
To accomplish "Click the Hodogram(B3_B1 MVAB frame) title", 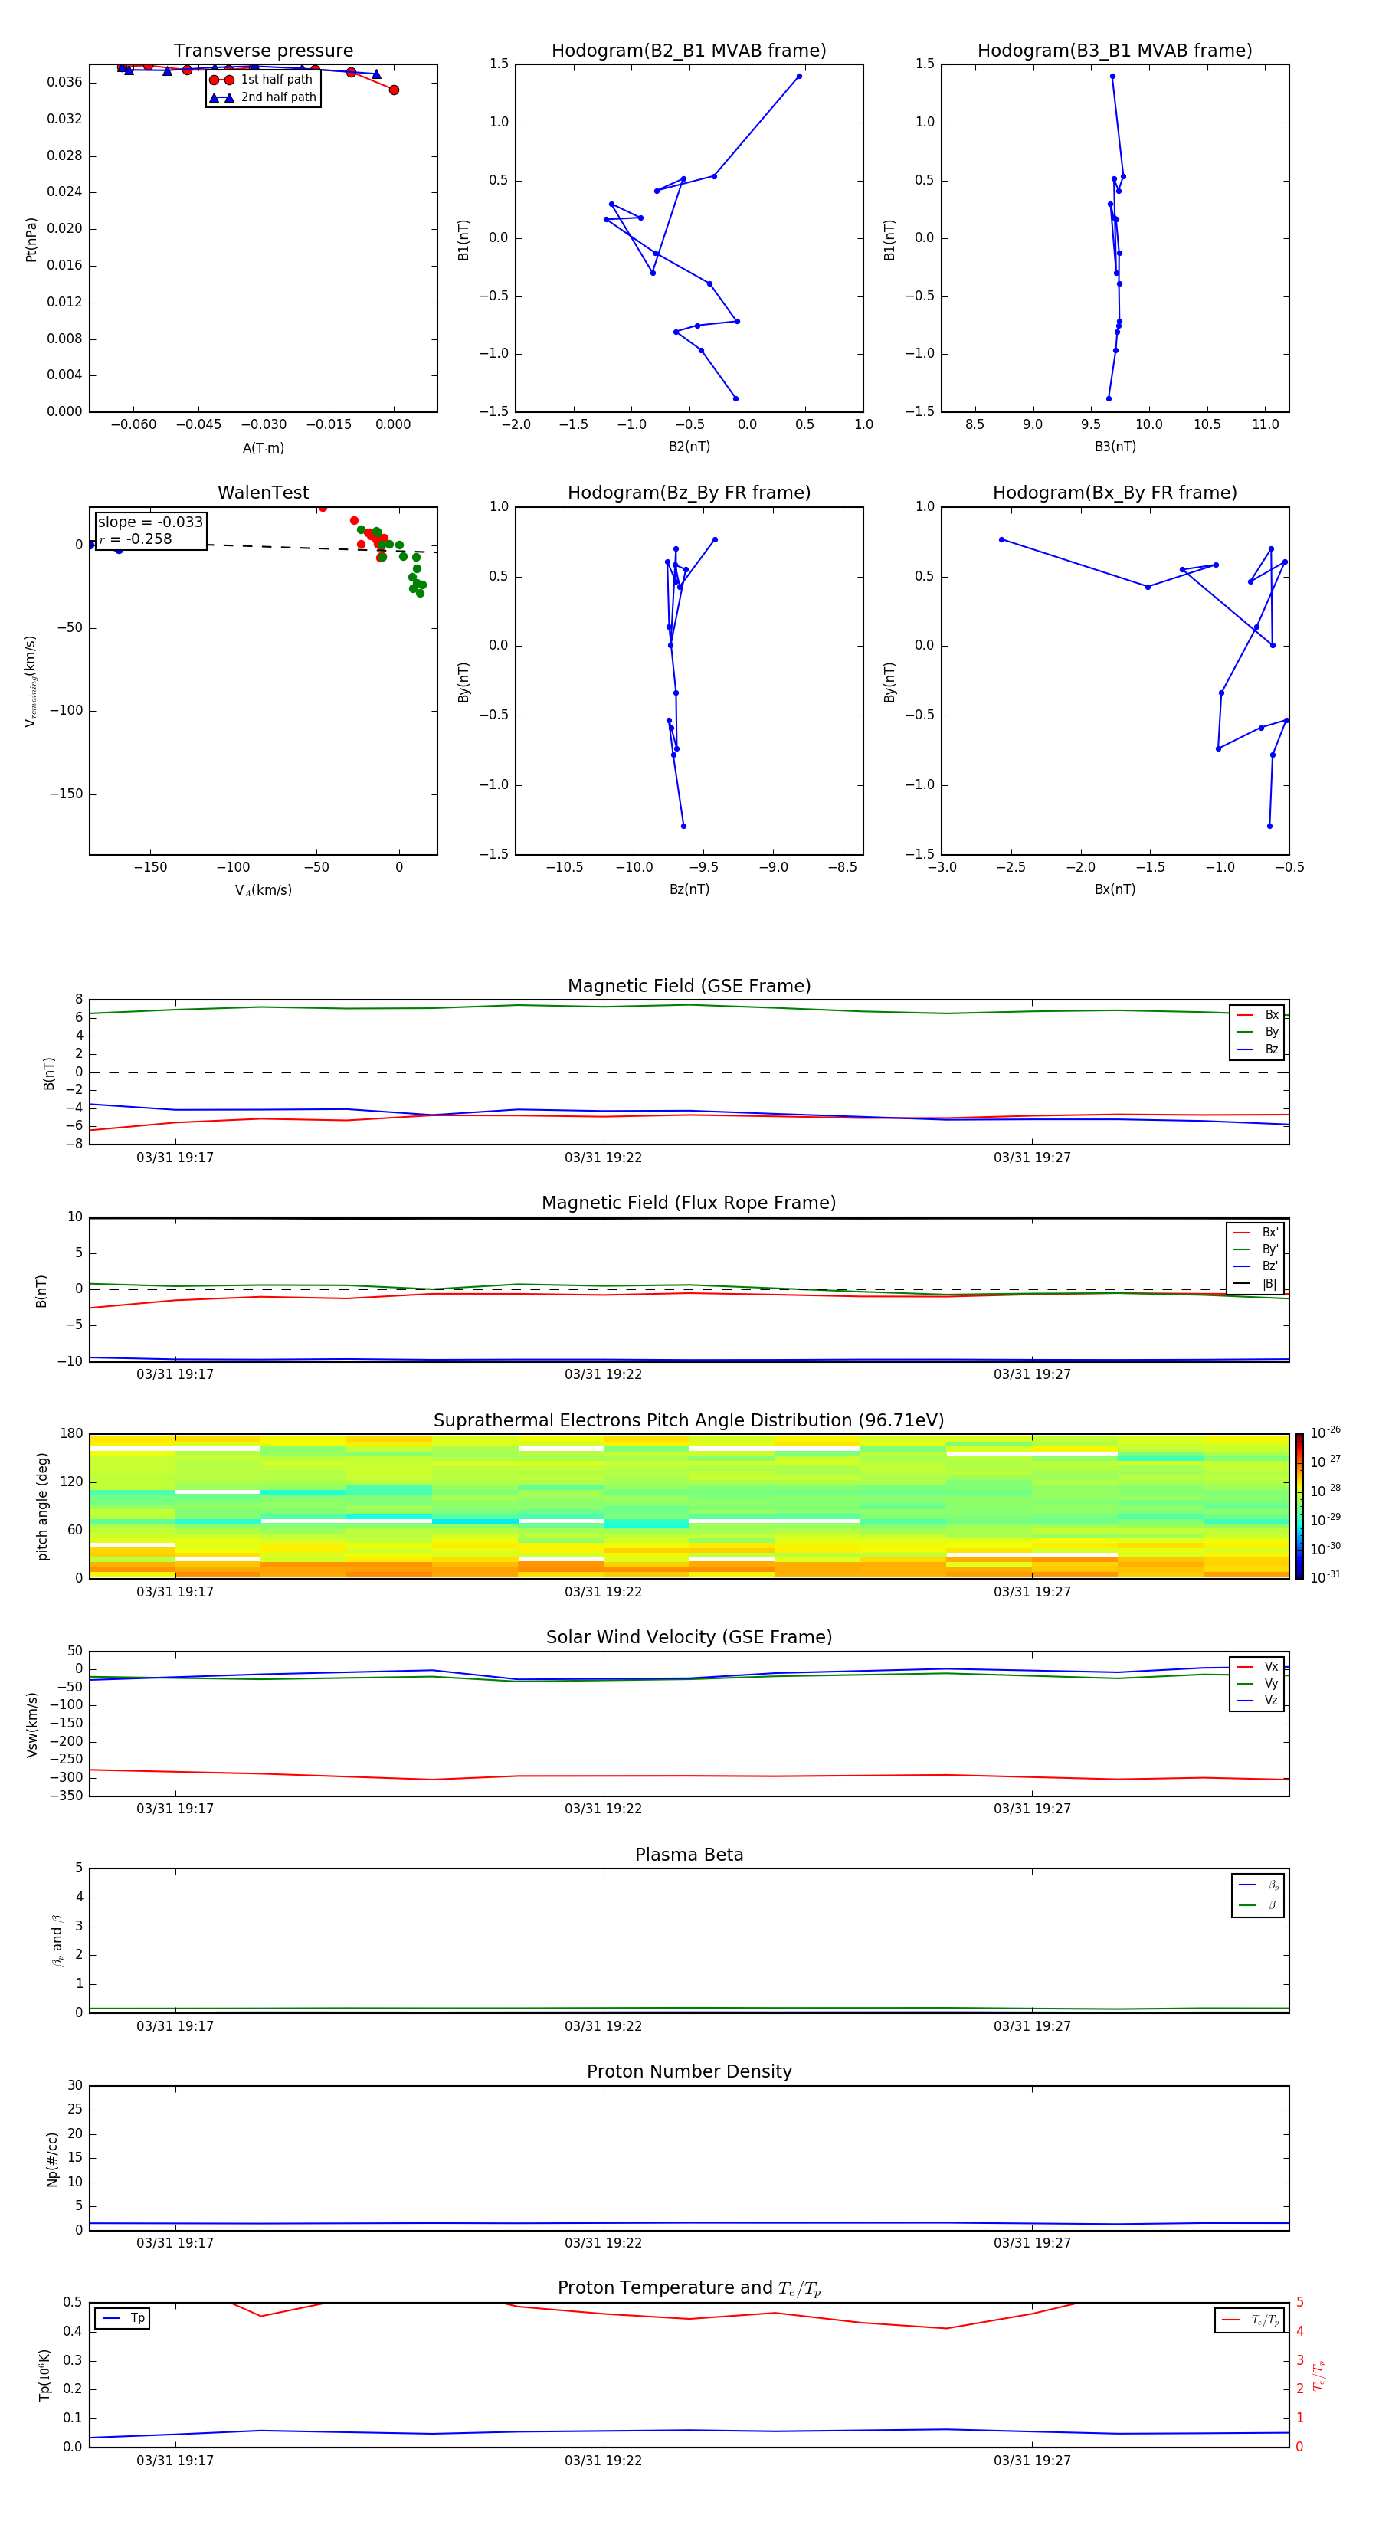I will pyautogui.click(x=1115, y=51).
